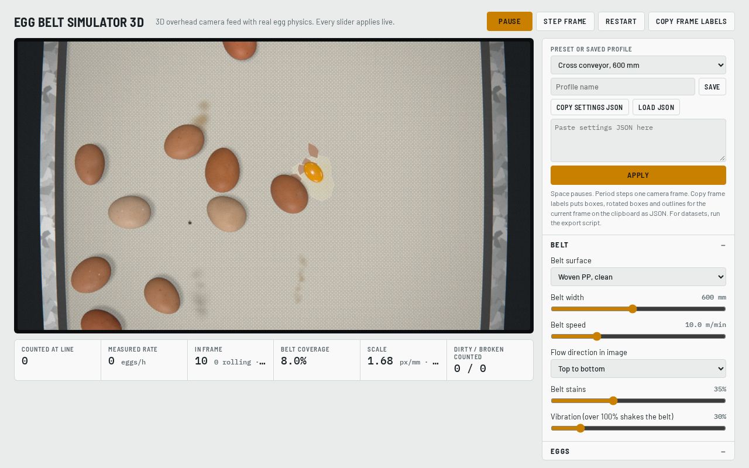This screenshot has height=468, width=749.
Task: Open the preset profile dropdown 'Cross conveyor, 600 mm'
Action: point(638,65)
